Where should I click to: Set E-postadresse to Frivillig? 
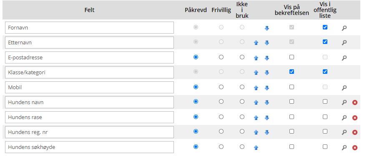pos(221,57)
